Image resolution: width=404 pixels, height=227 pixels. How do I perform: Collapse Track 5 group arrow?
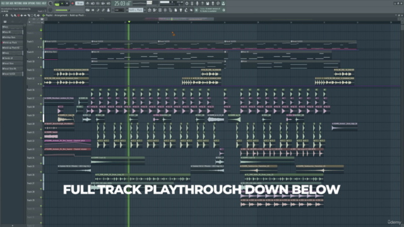point(39,47)
